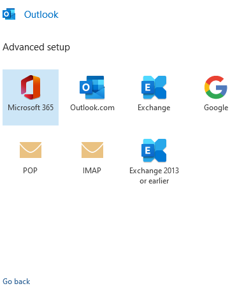Click the Advanced setup heading

36,47
